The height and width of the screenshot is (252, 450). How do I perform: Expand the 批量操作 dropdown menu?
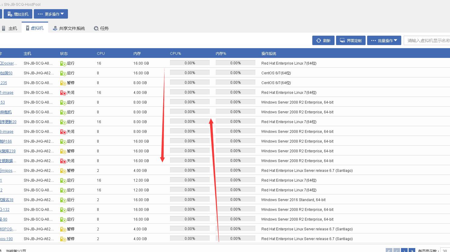pos(384,41)
